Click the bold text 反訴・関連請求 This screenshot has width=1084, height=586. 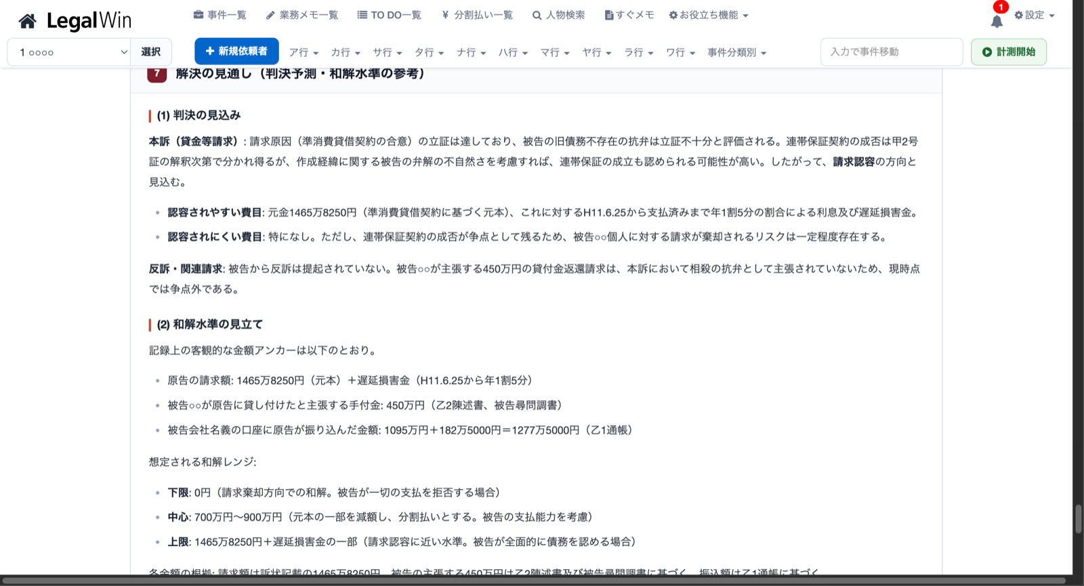186,269
